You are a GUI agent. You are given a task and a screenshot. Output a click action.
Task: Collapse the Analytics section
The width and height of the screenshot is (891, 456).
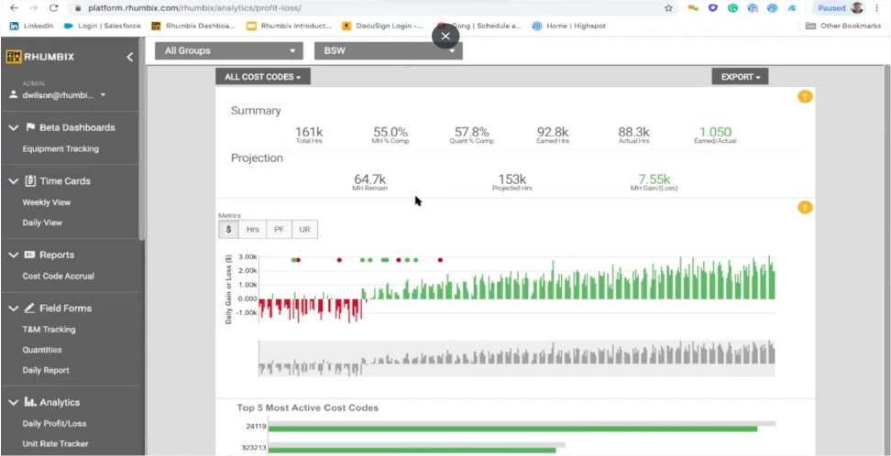[x=13, y=402]
